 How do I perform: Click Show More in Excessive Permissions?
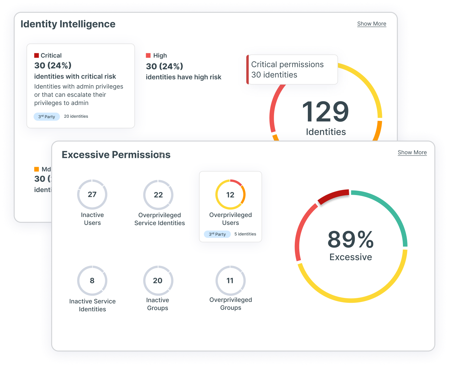(x=412, y=152)
